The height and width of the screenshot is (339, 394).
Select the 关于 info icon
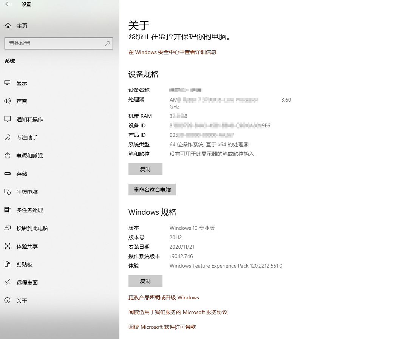pyautogui.click(x=8, y=300)
